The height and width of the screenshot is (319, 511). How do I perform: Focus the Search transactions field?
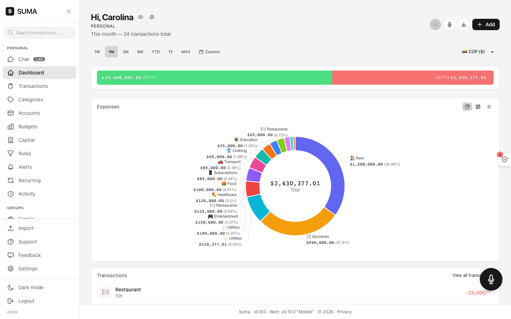(x=39, y=33)
